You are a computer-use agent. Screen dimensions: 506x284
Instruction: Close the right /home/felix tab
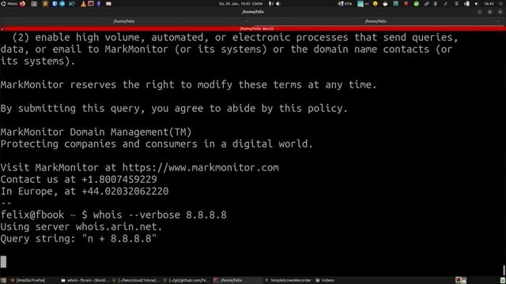coord(498,21)
